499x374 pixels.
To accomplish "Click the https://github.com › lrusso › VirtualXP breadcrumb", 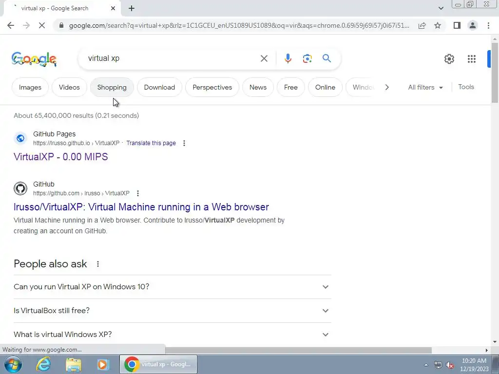I will point(81,193).
